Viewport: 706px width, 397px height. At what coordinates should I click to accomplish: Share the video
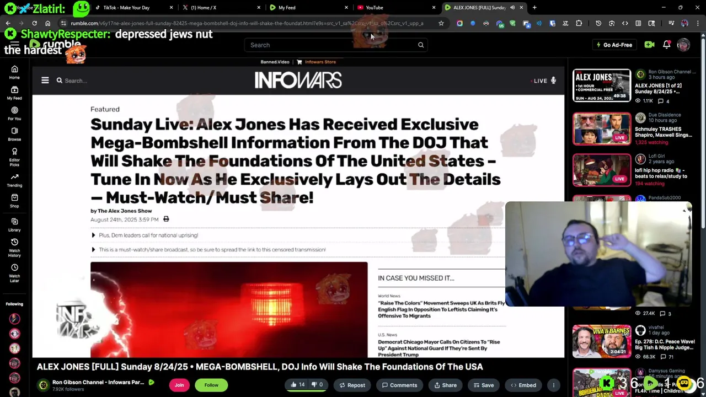(x=445, y=385)
